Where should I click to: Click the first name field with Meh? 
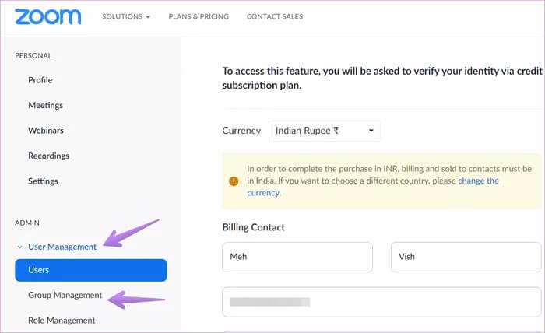coord(297,257)
